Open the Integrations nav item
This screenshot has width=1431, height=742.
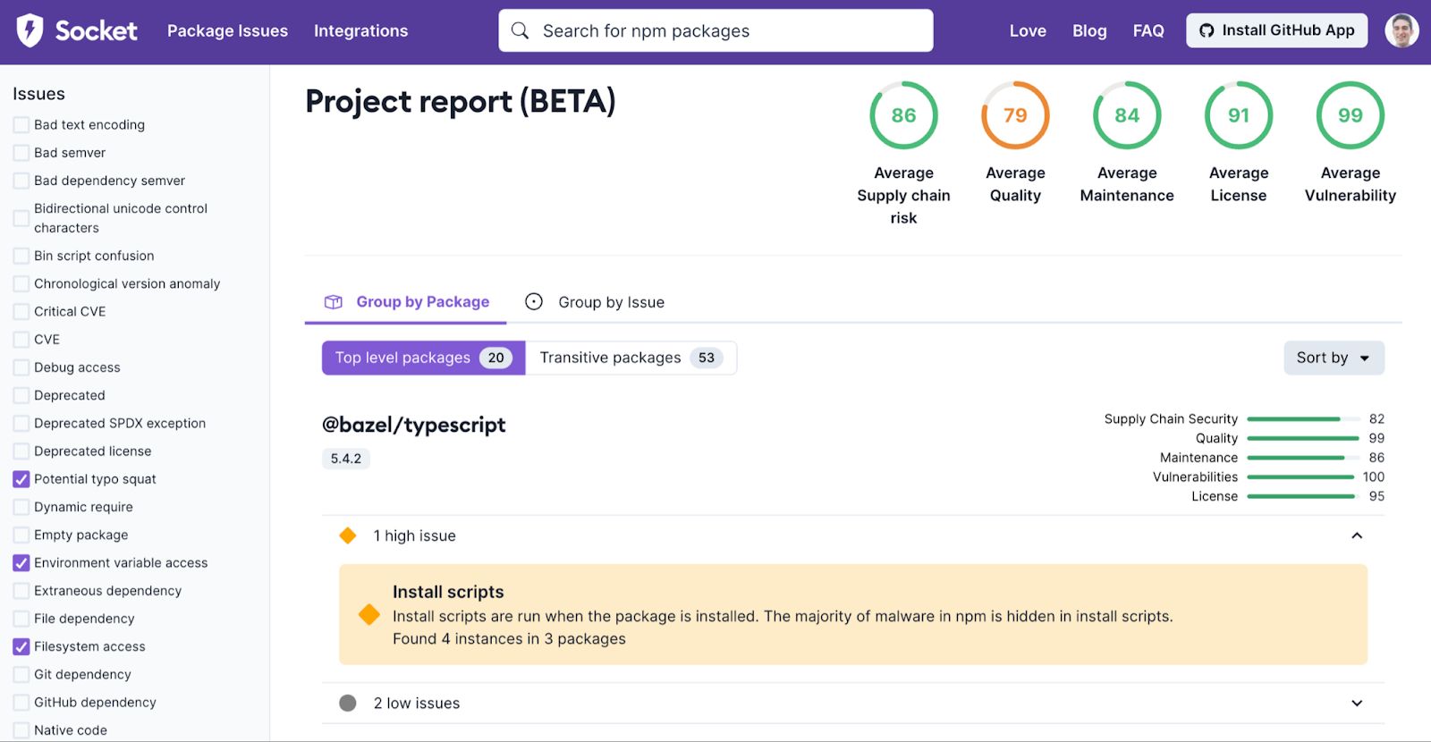point(360,30)
